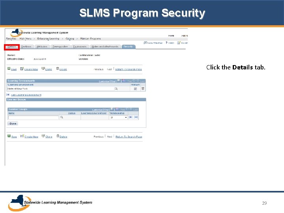Click Next in the lower toolbar
The image size is (284, 213).
point(110,137)
